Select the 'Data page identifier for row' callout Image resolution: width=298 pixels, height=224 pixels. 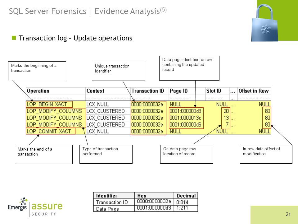[189, 68]
